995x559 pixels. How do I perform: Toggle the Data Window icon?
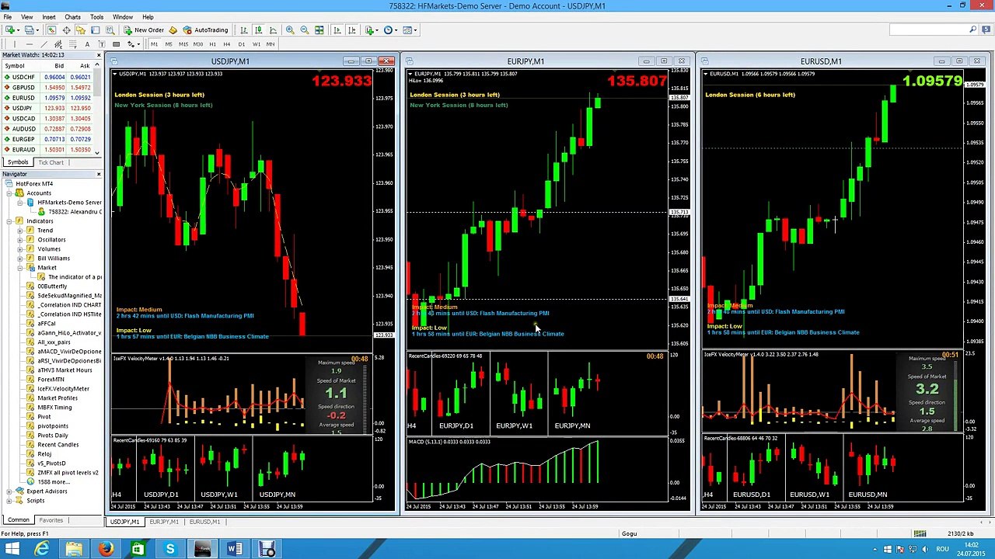pyautogui.click(x=67, y=30)
